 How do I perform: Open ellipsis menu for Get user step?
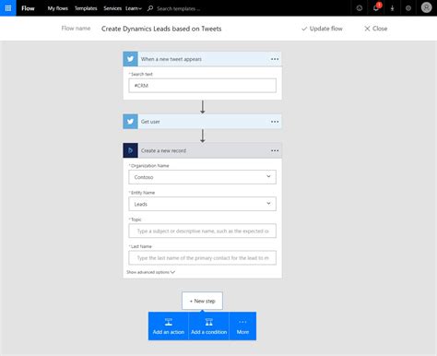(275, 122)
